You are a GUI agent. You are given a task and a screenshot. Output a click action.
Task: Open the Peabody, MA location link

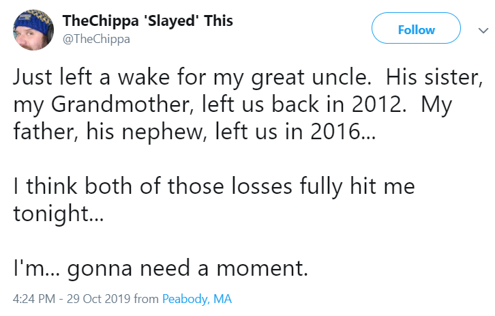coord(197,299)
